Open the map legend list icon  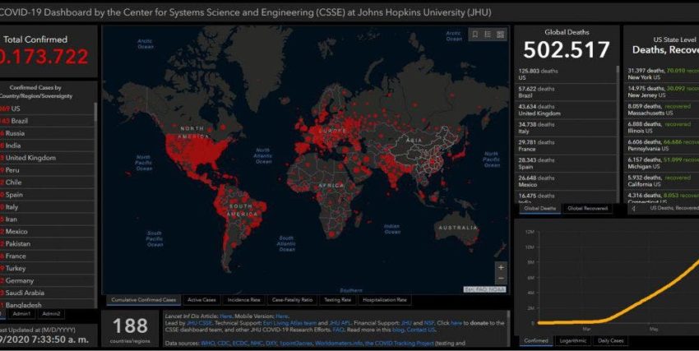[x=488, y=35]
